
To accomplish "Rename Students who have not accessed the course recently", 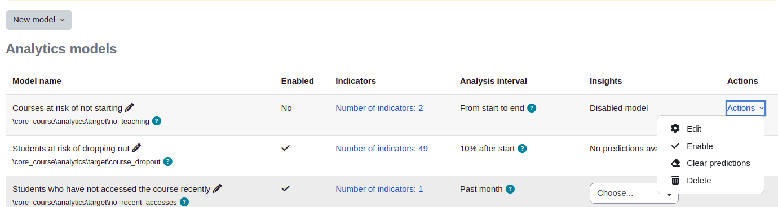I will pos(218,188).
